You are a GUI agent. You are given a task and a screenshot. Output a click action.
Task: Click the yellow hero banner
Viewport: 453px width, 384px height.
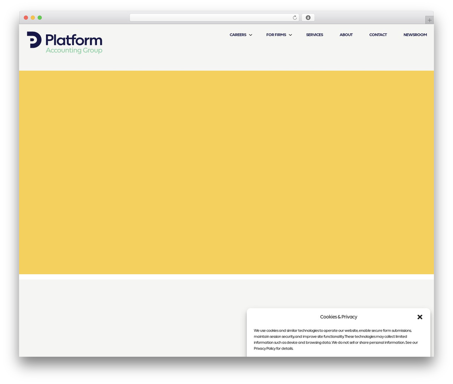(x=226, y=173)
